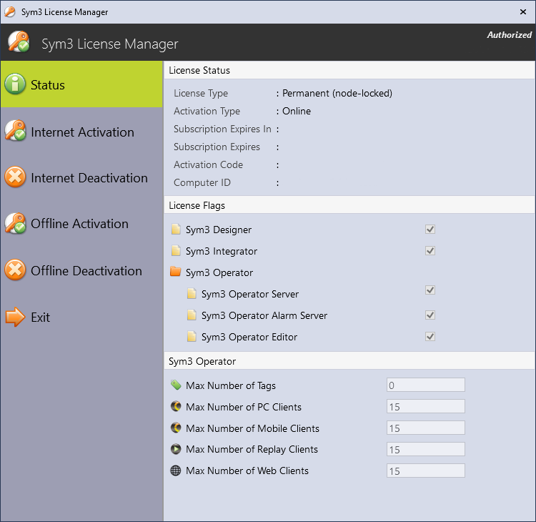Viewport: 536px width, 522px height.
Task: Open Offline Deactivation
Action: pos(81,270)
